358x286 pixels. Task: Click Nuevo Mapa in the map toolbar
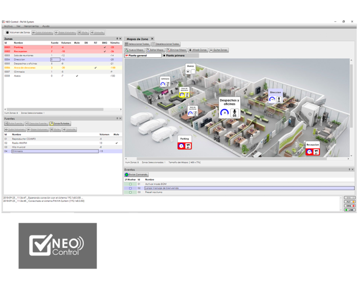(135, 50)
